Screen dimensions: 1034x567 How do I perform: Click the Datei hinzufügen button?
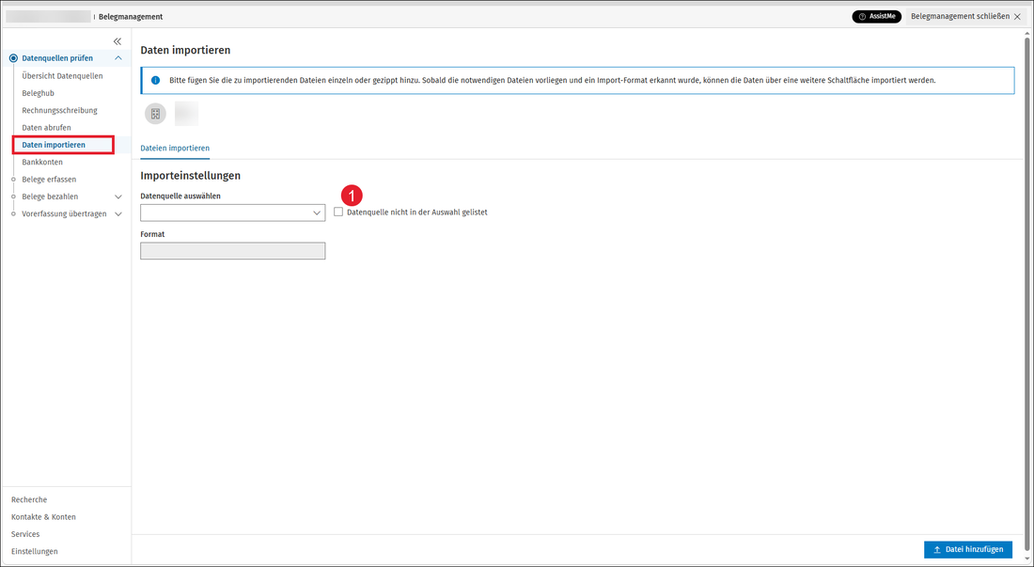(968, 549)
